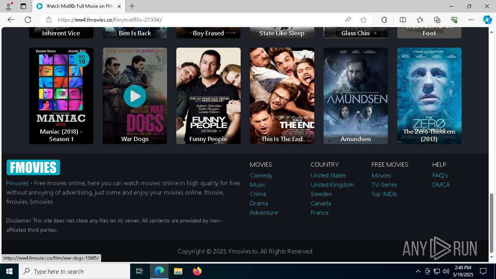Open Task View icon on taskbar
496x279 pixels.
[x=139, y=271]
